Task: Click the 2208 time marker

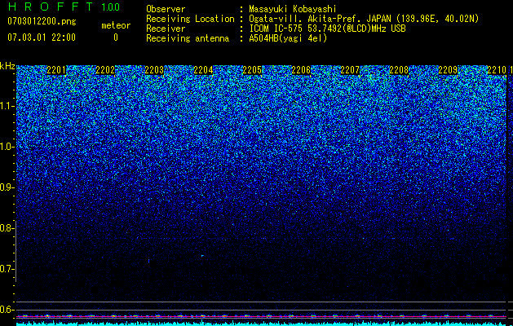Action: coord(399,70)
